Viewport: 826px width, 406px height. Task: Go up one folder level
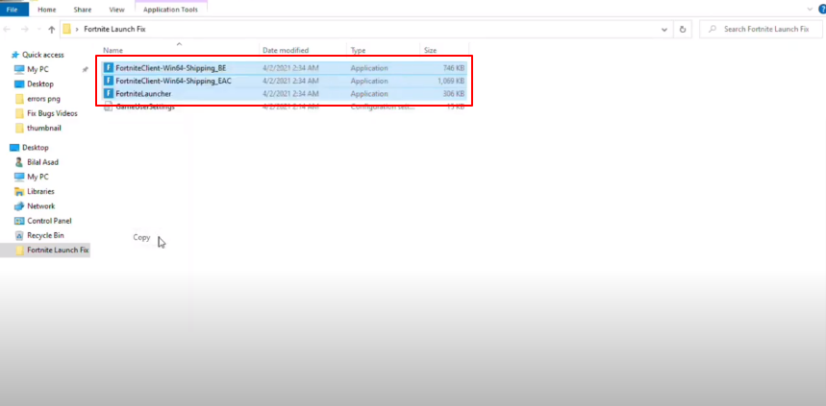52,30
